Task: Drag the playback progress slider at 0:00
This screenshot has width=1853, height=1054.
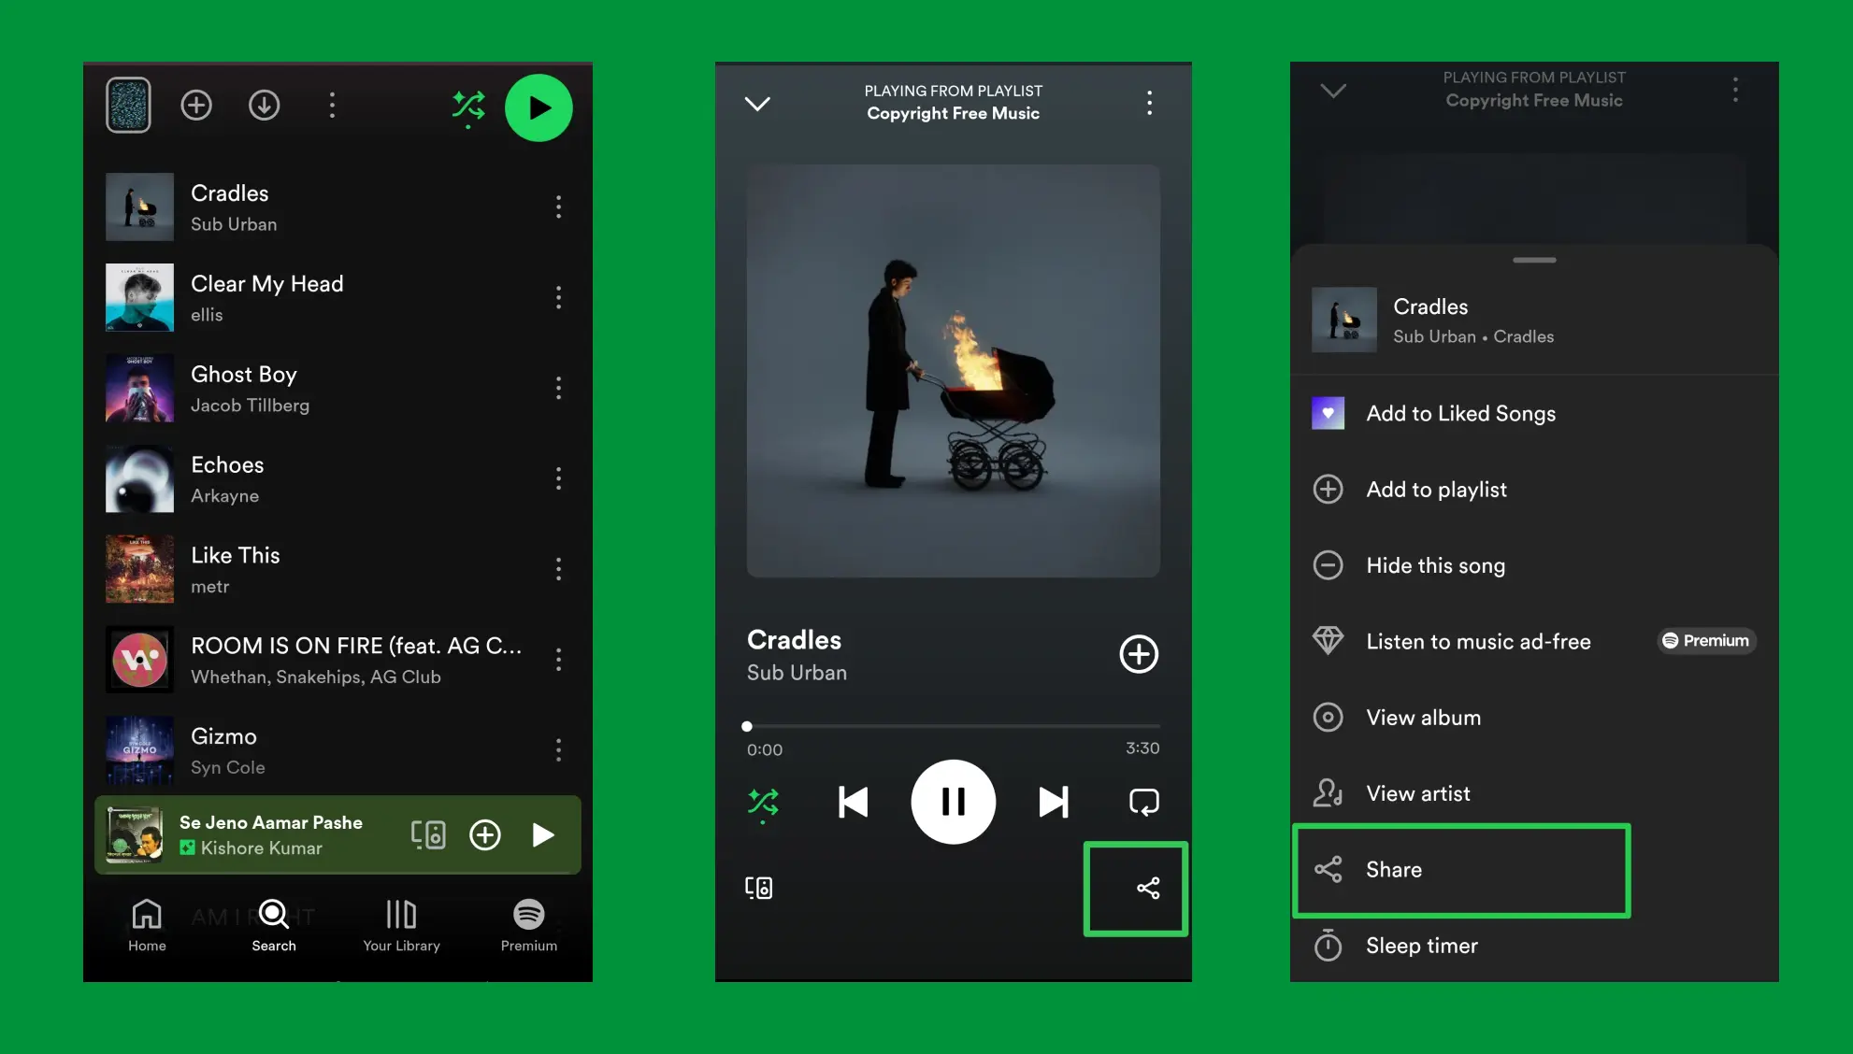Action: pyautogui.click(x=746, y=725)
